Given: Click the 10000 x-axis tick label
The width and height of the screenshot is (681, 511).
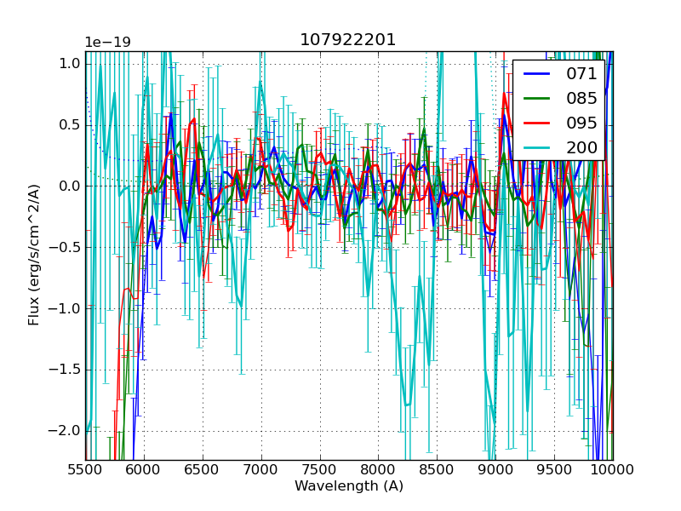Looking at the screenshot, I should click(x=613, y=469).
